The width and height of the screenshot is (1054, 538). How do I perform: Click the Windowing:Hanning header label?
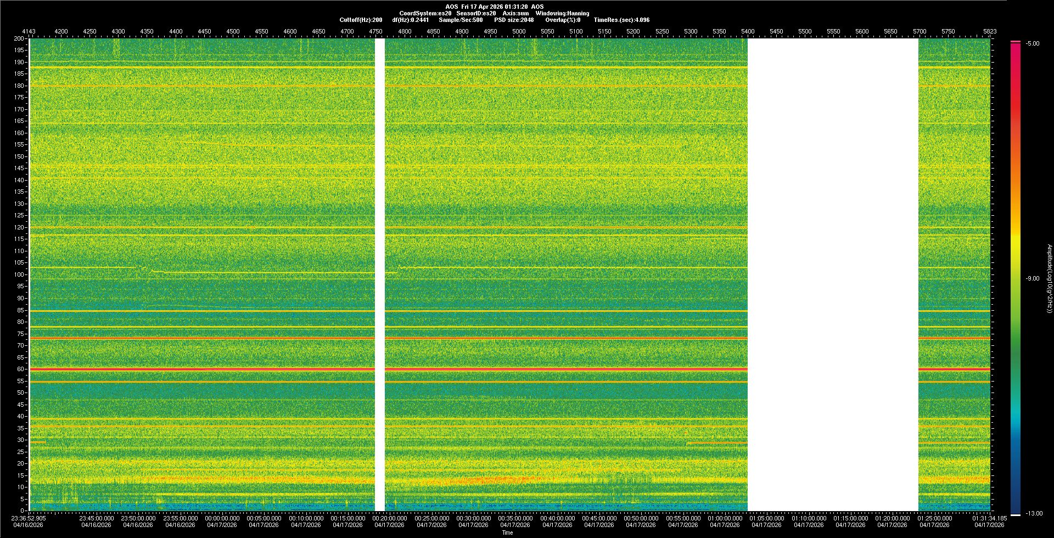(562, 13)
